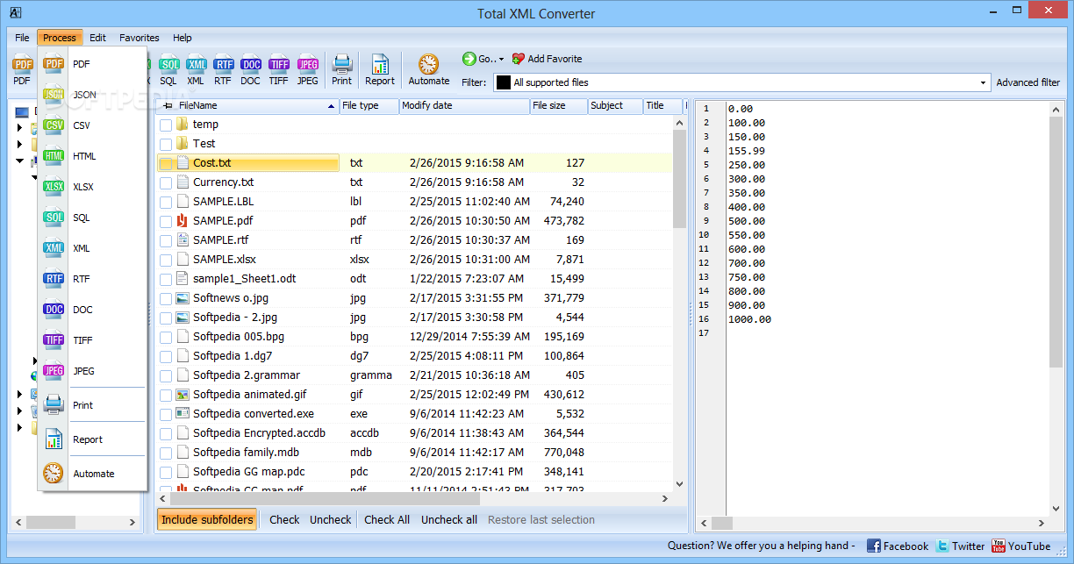Screen dimensions: 1074x564
Task: Tick the checkbox for SAMPLE.rtf
Action: (166, 241)
